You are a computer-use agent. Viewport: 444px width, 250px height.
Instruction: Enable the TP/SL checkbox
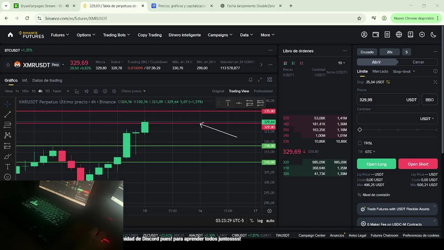click(x=360, y=143)
